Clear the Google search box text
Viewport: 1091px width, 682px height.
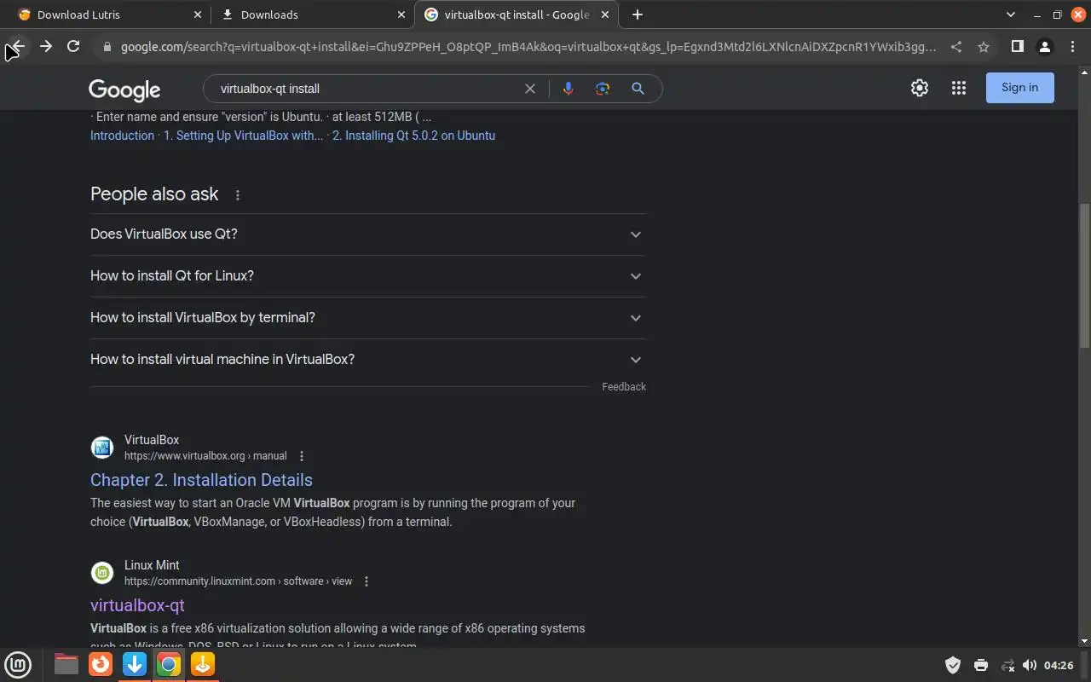coord(530,89)
